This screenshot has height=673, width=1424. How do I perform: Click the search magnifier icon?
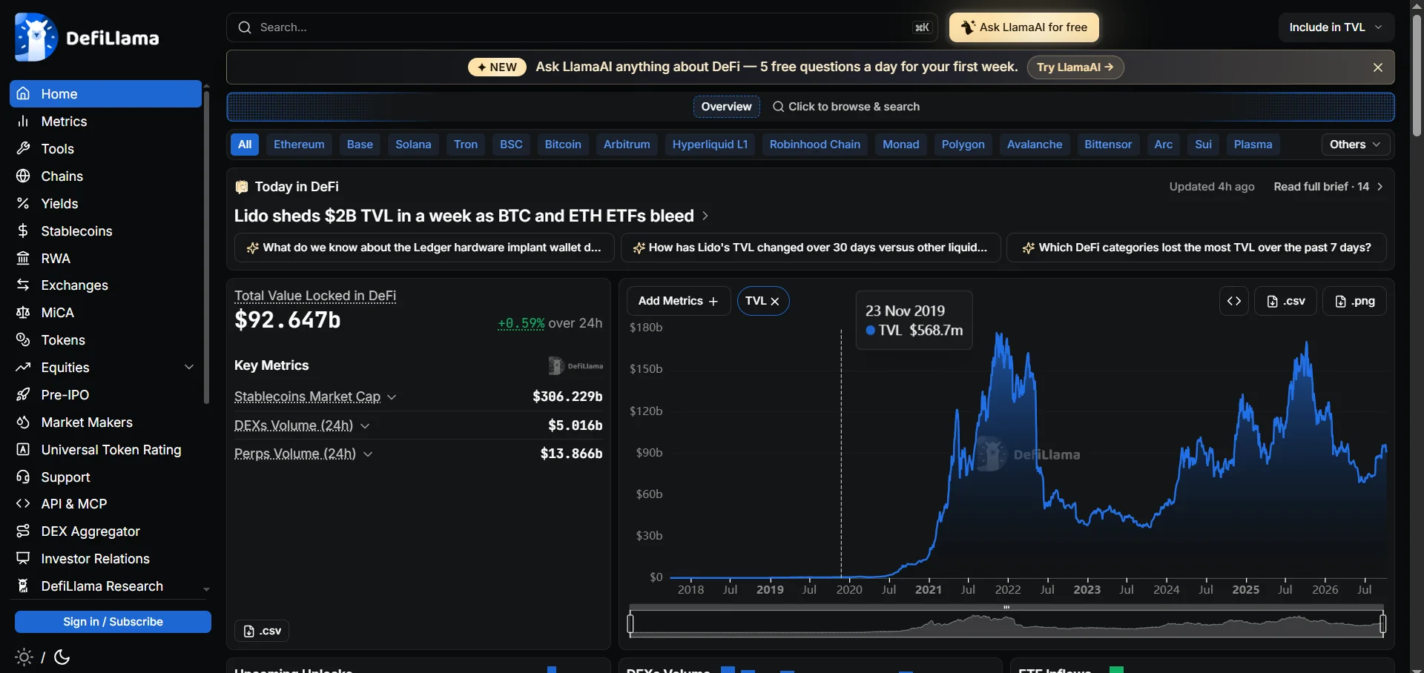click(245, 27)
